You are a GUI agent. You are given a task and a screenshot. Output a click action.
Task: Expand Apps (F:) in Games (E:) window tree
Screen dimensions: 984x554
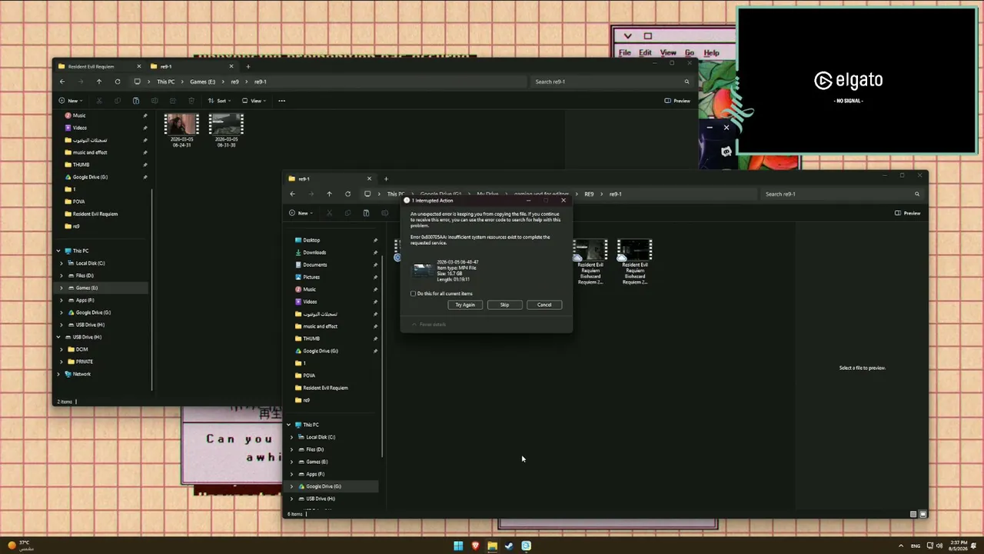[x=61, y=300]
